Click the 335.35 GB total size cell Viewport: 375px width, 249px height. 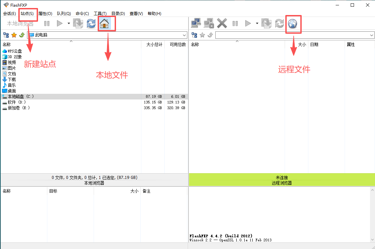tap(153, 108)
